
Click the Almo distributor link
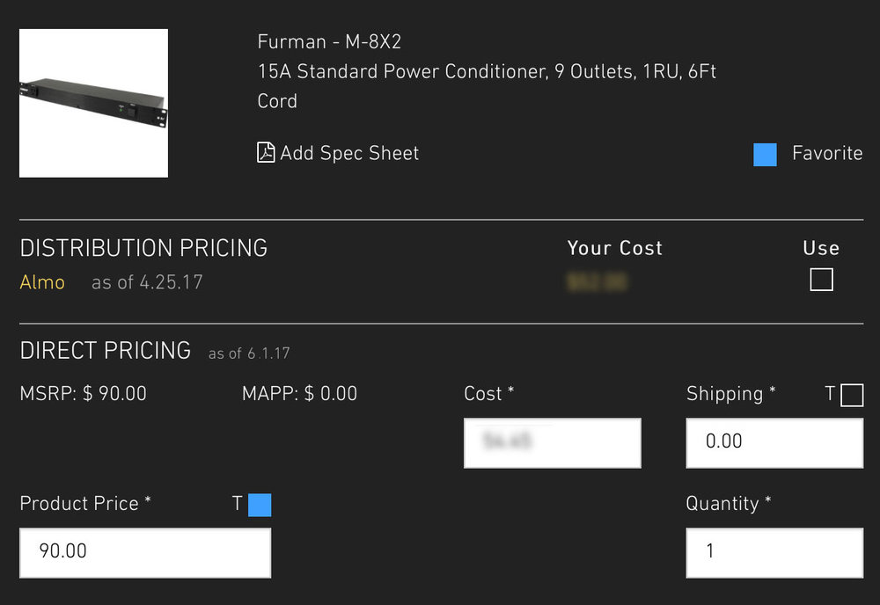pyautogui.click(x=42, y=283)
